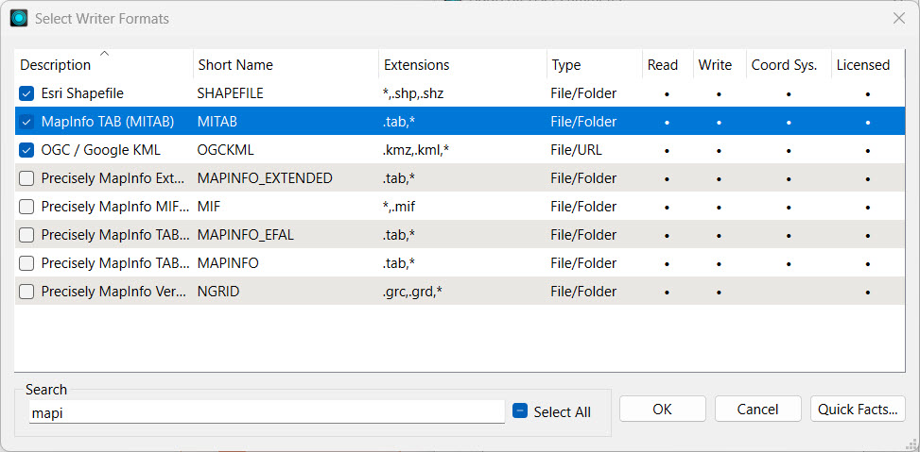Uncheck the Esri Shapefile checkbox
Image resolution: width=920 pixels, height=452 pixels.
[26, 93]
